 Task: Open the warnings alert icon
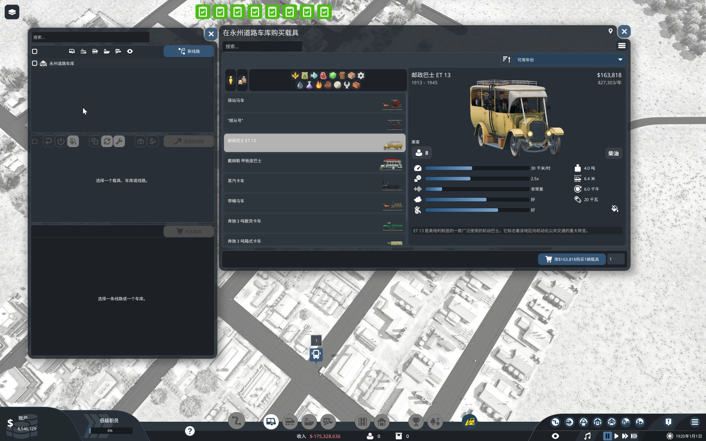[x=668, y=422]
